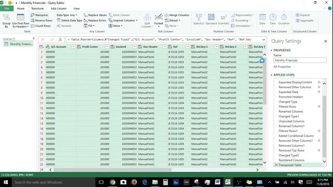Reverse the table rows

[42, 20]
